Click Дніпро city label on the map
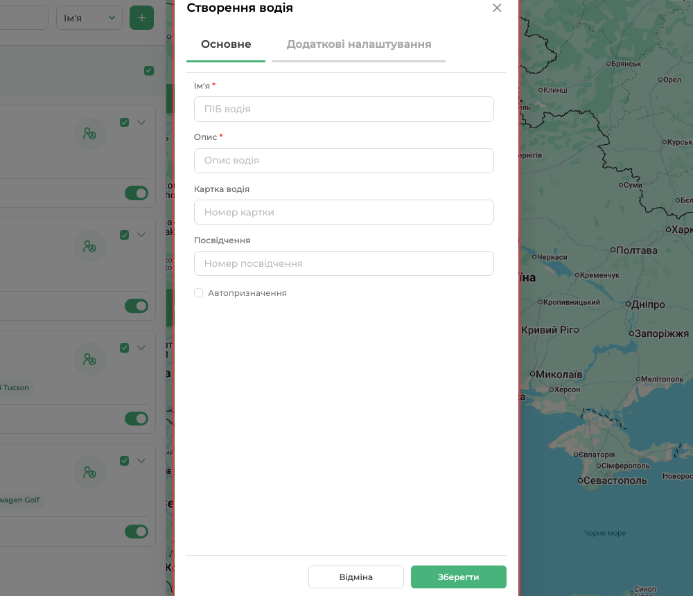This screenshot has height=596, width=693. [x=648, y=305]
